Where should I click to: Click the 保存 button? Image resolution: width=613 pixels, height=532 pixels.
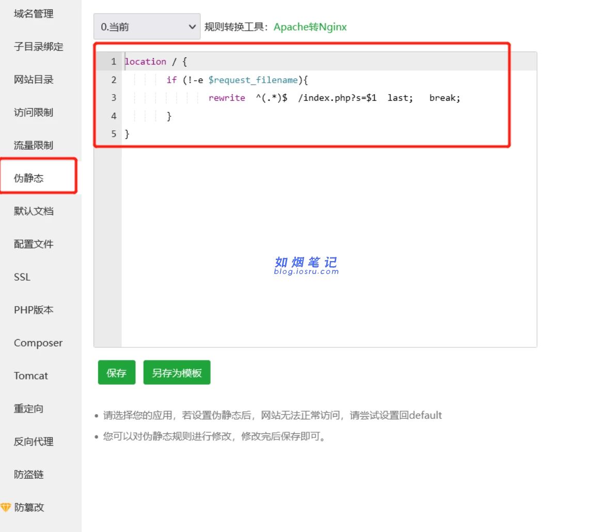point(117,372)
